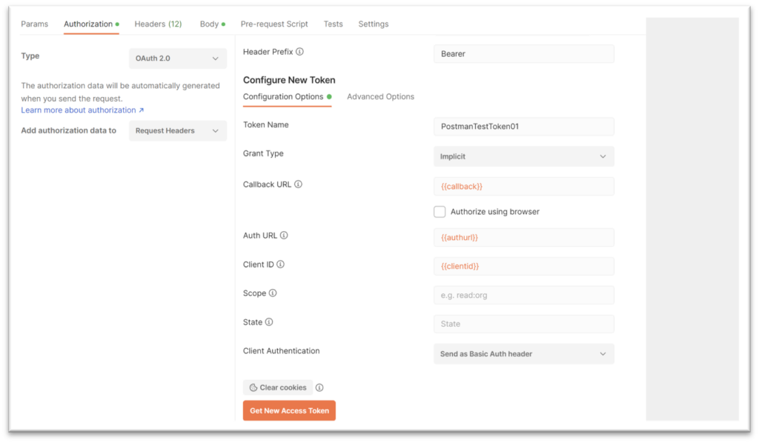Enable the Authorize using browser checkbox
This screenshot has width=759, height=443.
coord(440,211)
